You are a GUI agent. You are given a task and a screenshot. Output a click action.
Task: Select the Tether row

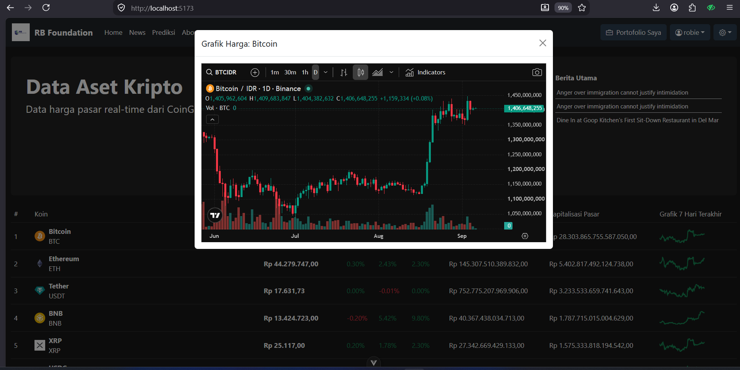click(x=373, y=291)
